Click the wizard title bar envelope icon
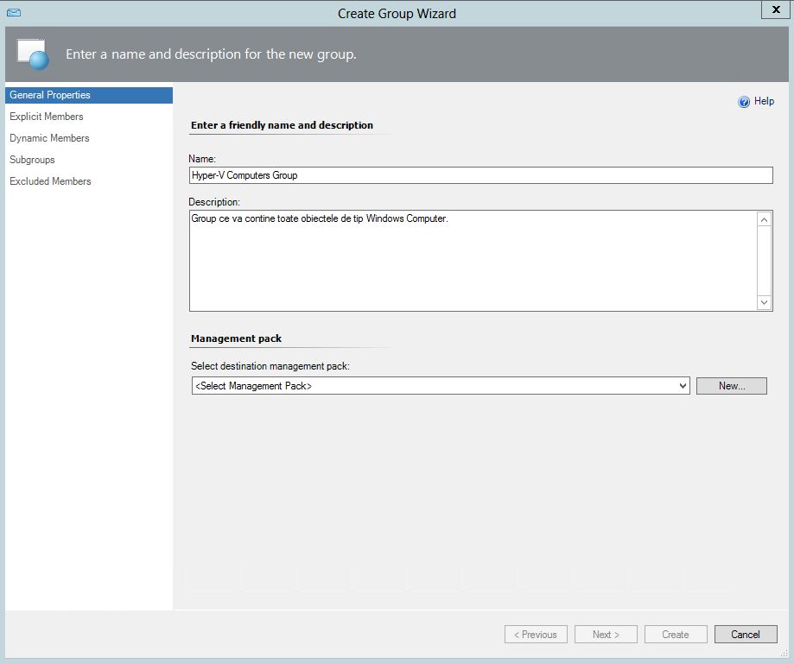 tap(14, 13)
